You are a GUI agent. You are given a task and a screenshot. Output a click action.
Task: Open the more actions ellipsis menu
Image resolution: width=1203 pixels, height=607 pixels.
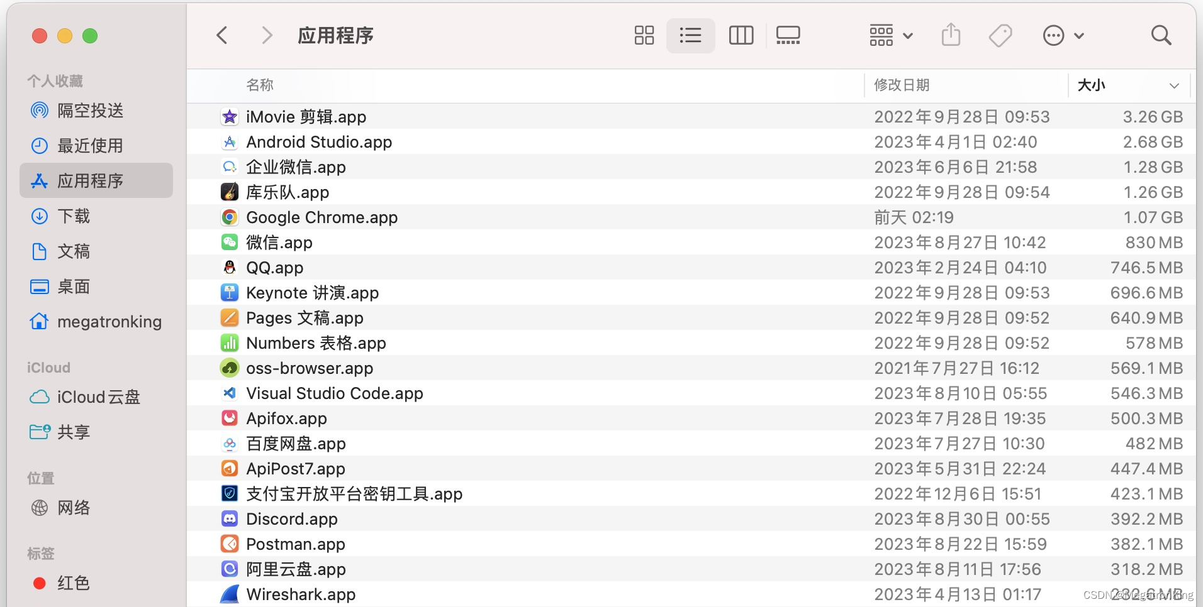pos(1063,35)
